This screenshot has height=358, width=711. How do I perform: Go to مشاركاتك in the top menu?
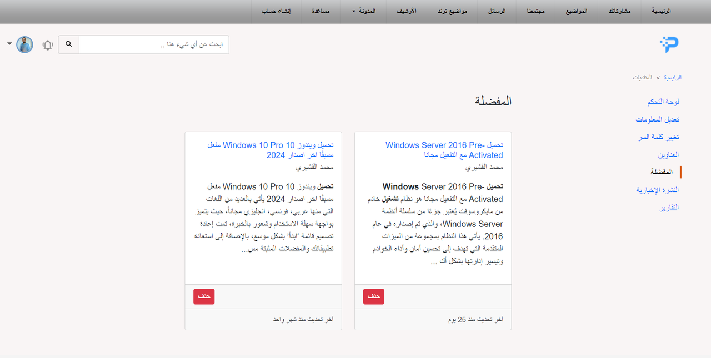point(620,11)
